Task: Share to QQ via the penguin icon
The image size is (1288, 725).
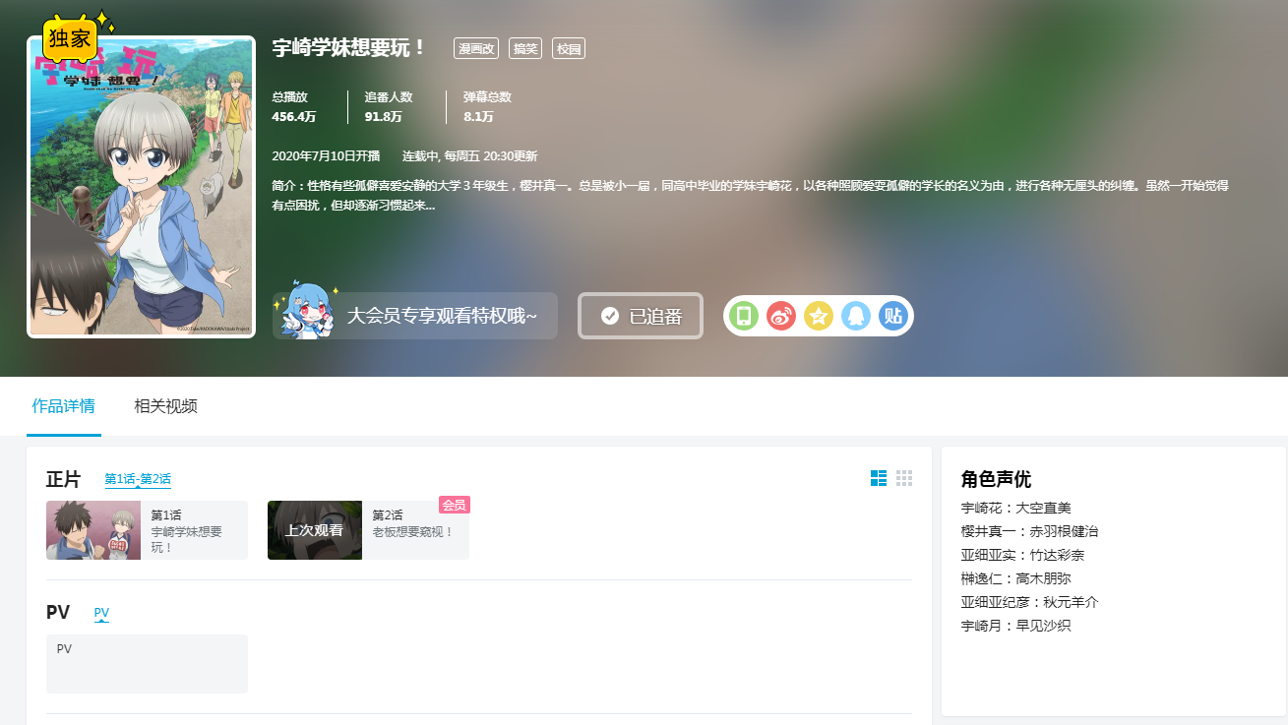Action: (856, 316)
